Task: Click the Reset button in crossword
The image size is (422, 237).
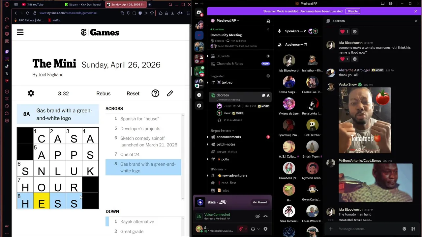Action: tap(133, 93)
